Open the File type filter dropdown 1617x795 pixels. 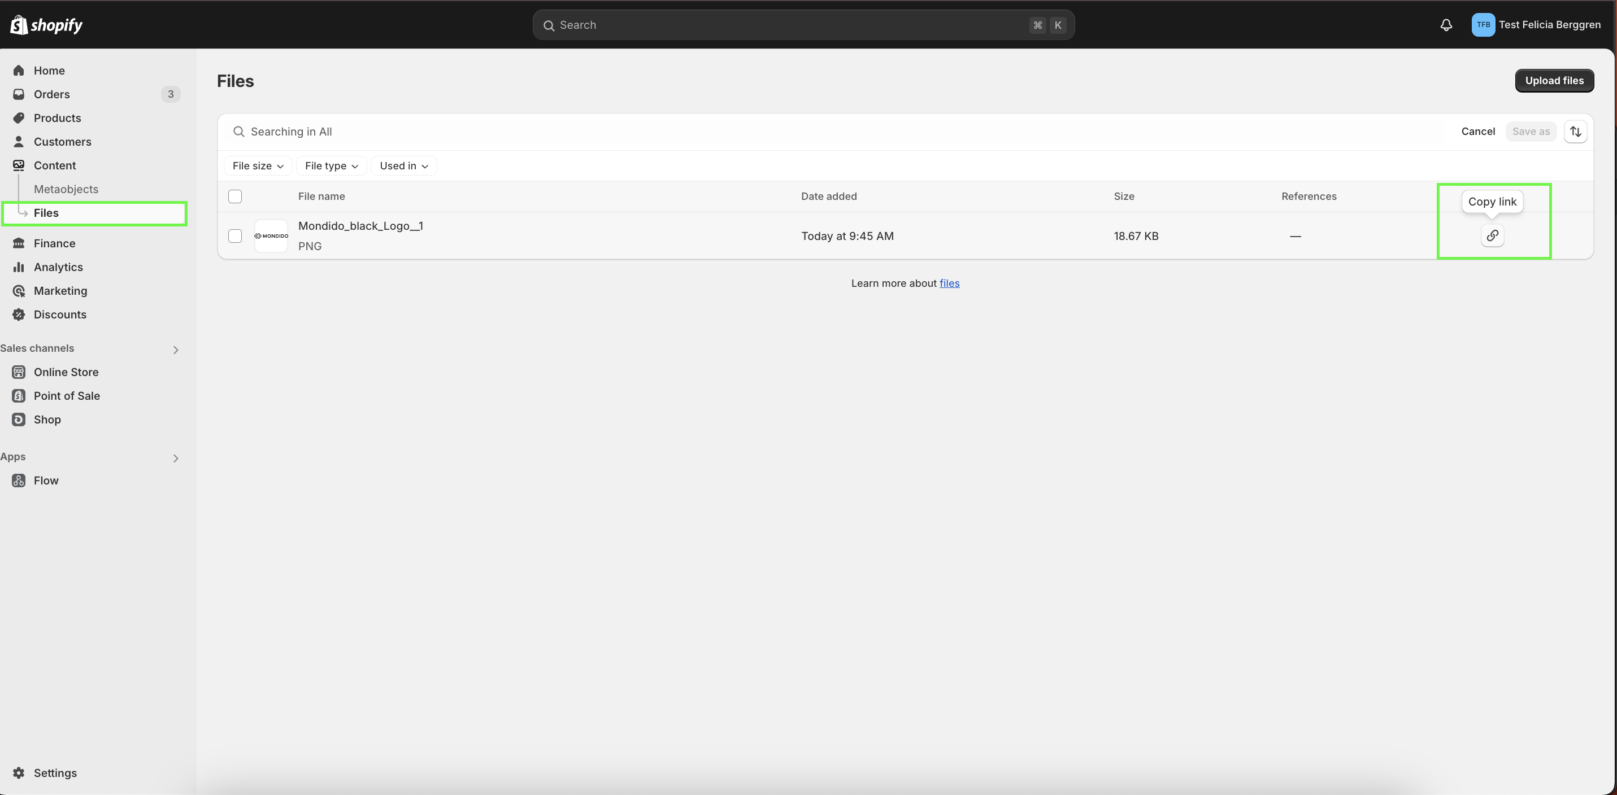[x=332, y=166]
